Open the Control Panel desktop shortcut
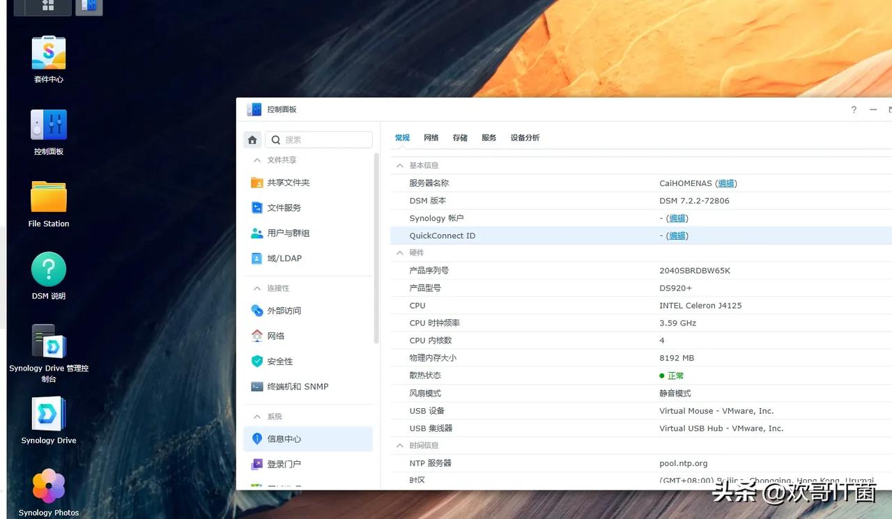This screenshot has width=892, height=519. click(x=49, y=126)
